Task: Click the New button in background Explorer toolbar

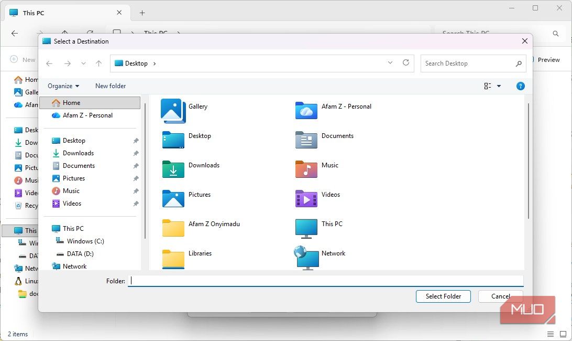Action: [x=23, y=60]
